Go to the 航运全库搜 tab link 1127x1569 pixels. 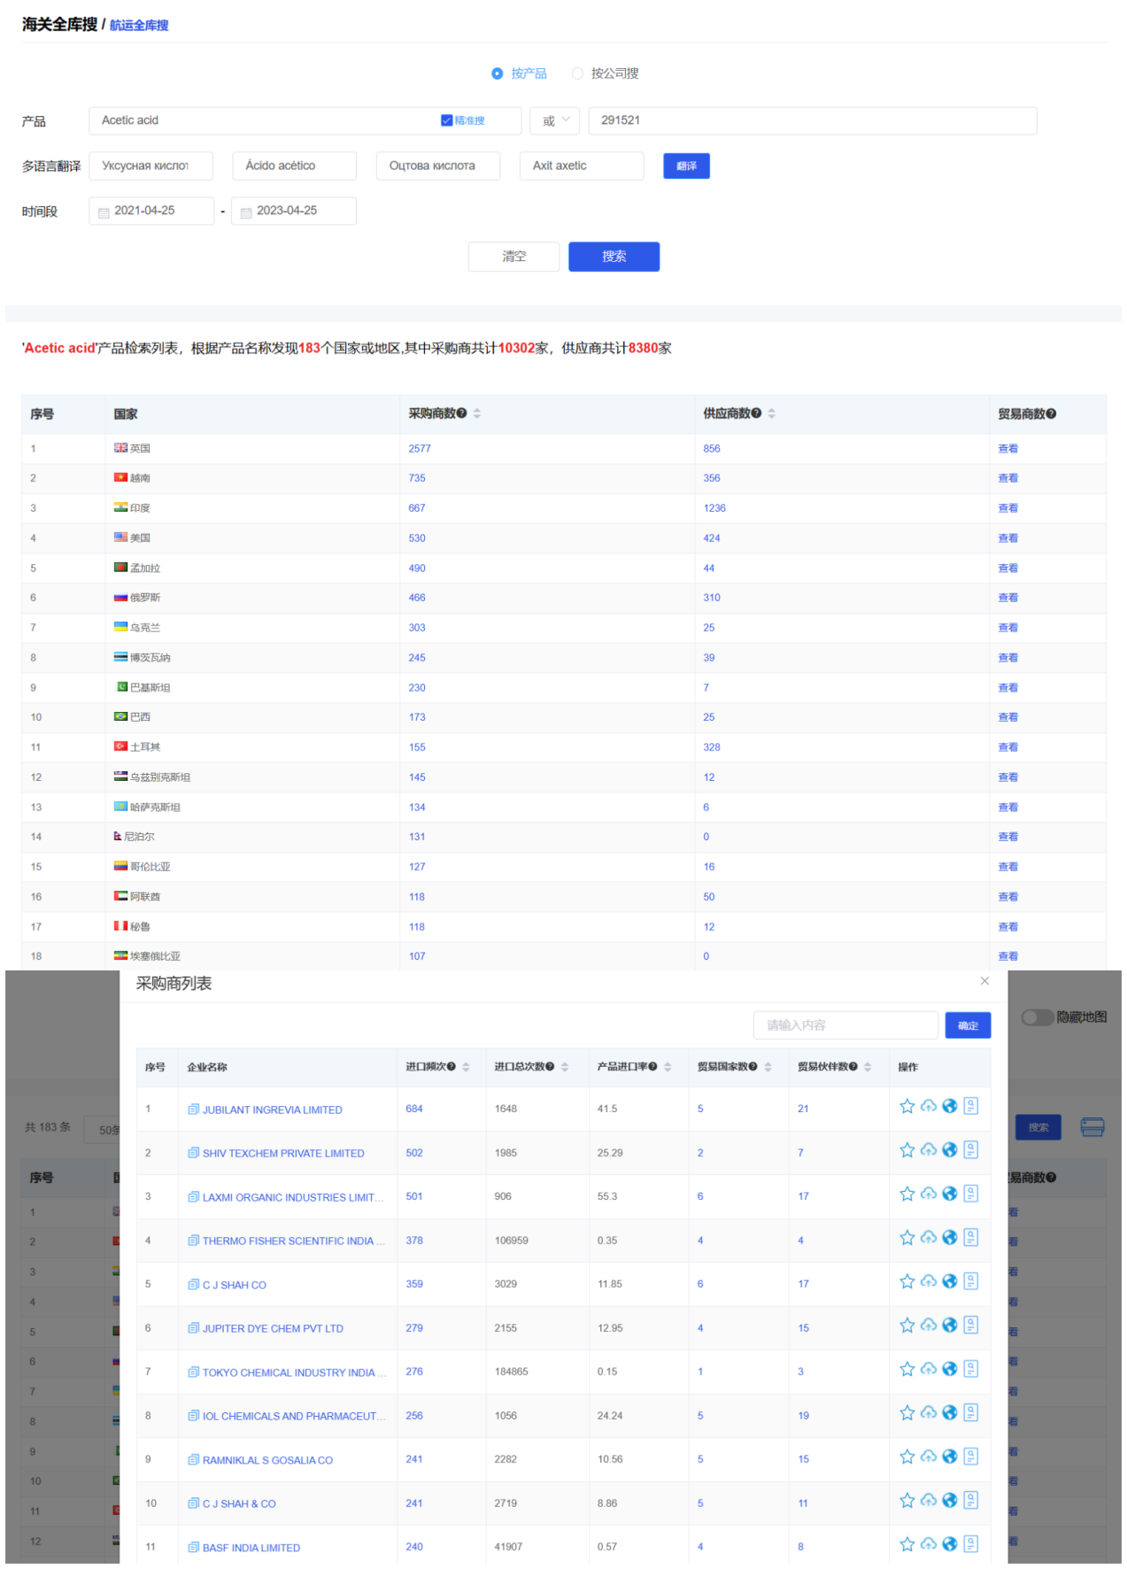(139, 26)
